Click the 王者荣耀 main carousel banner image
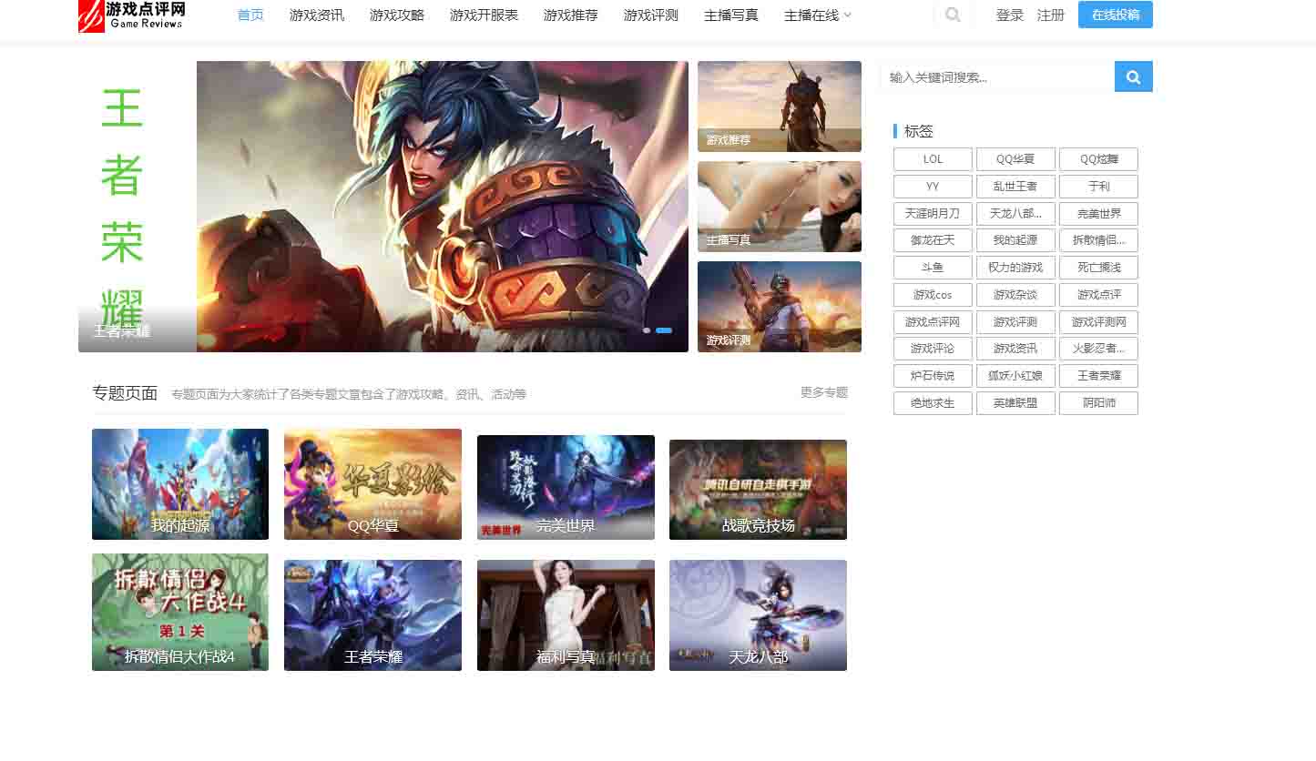 [x=383, y=207]
